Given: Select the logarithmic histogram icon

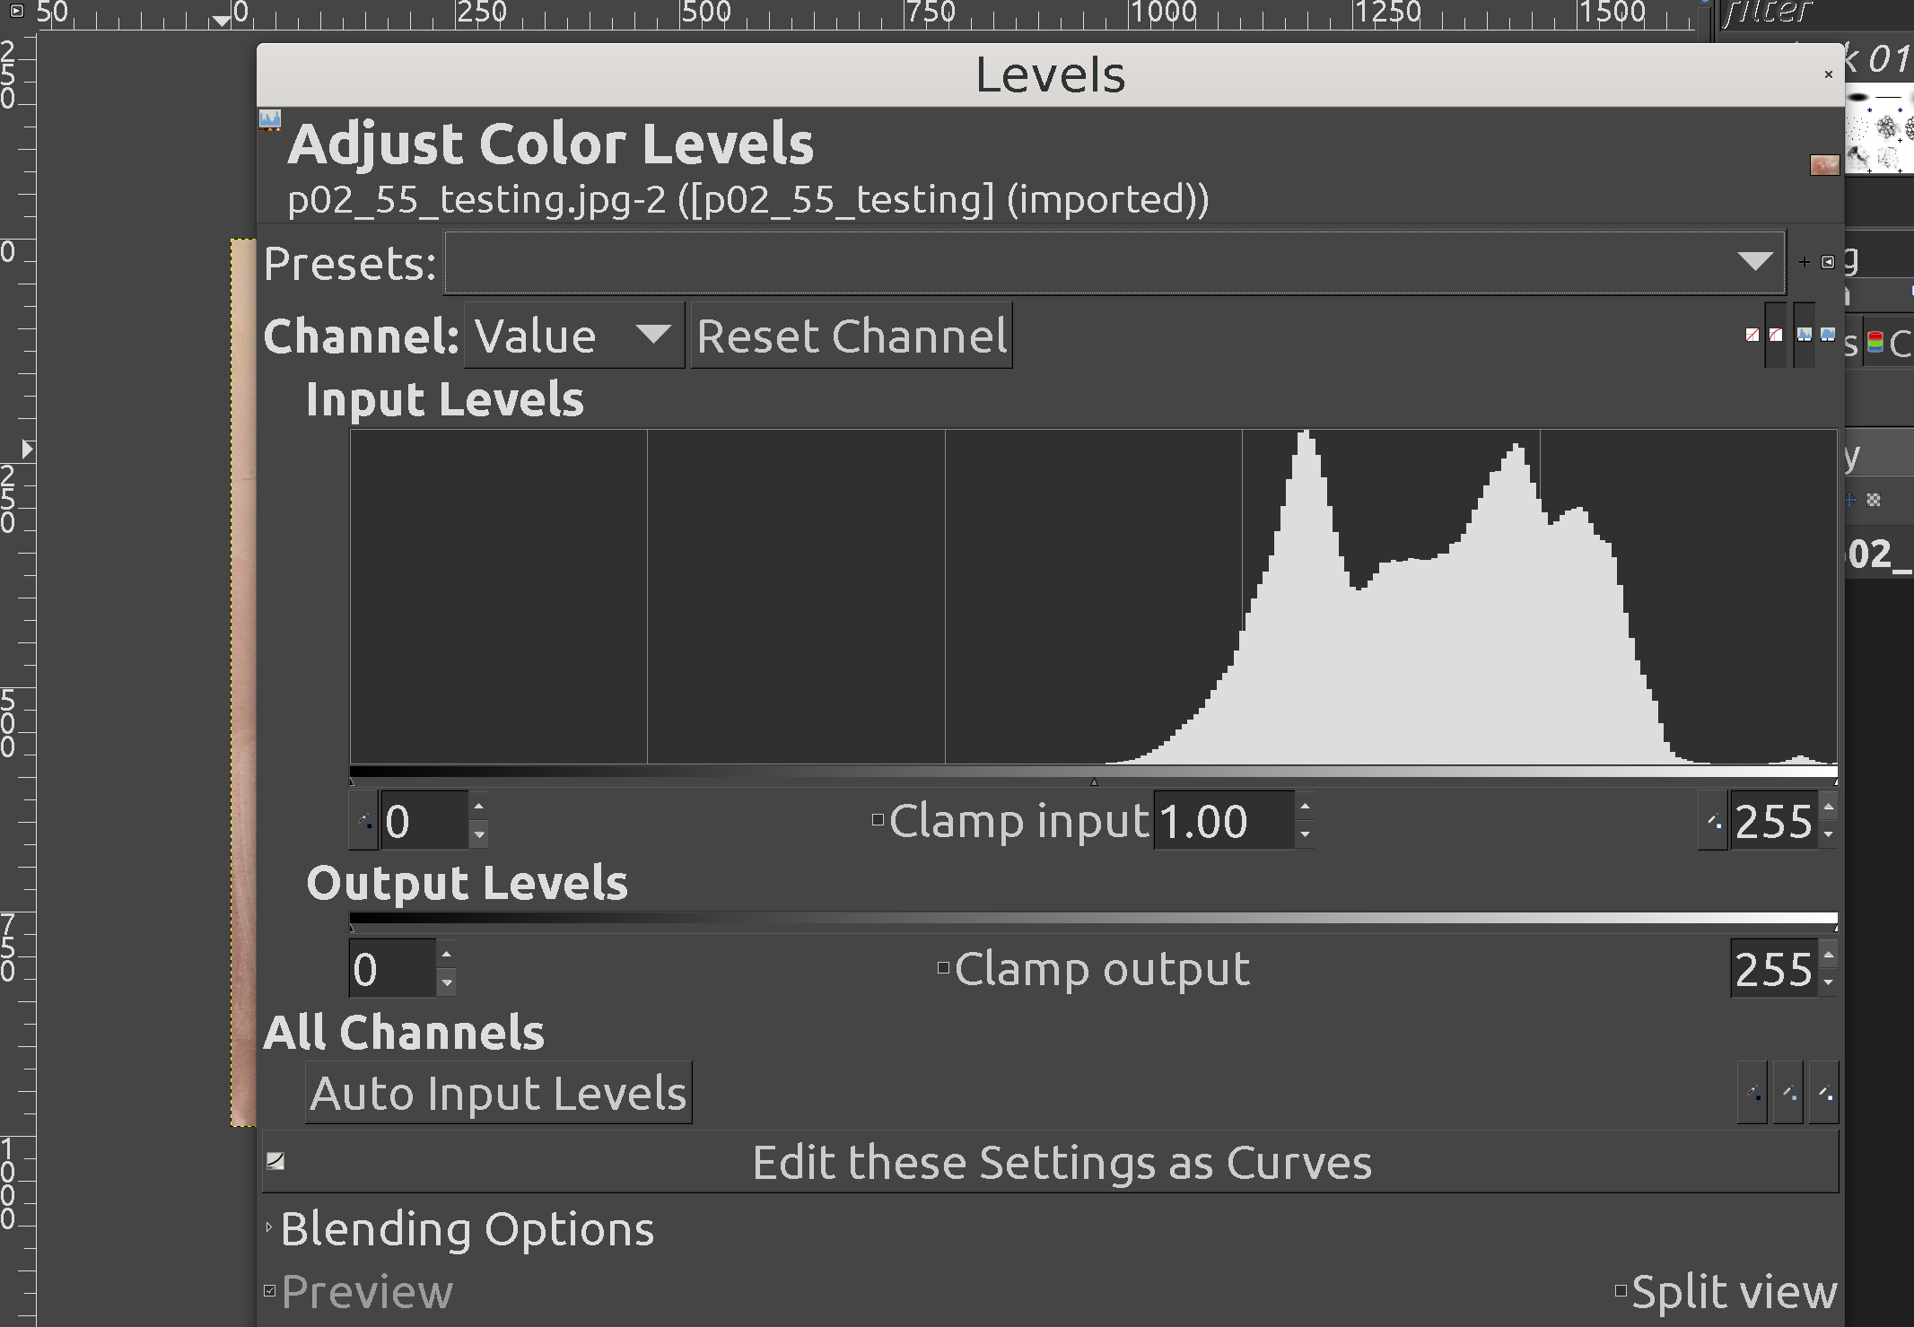Looking at the screenshot, I should click(x=1828, y=335).
